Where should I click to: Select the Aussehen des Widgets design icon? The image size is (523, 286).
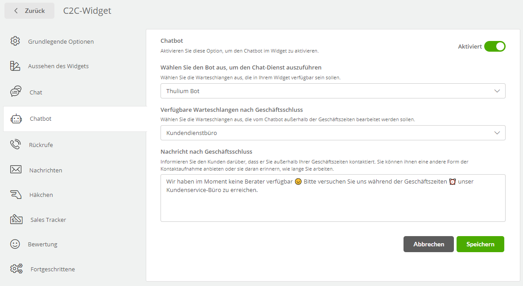15,66
